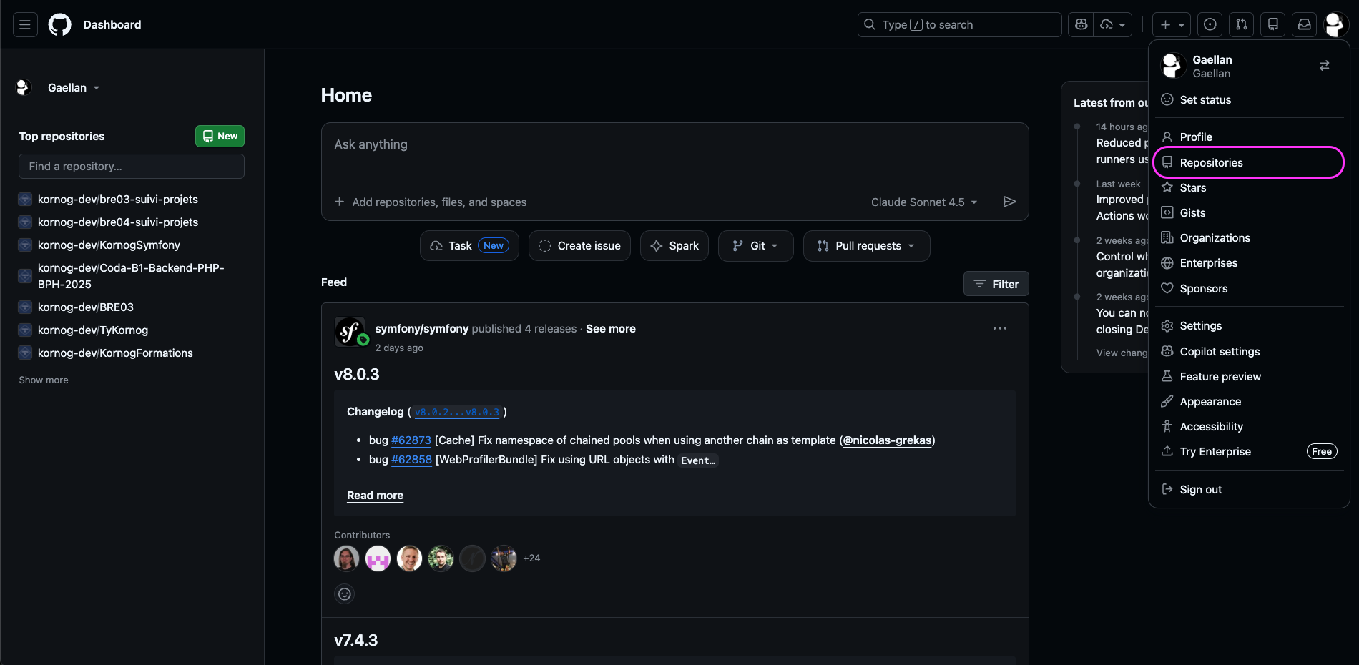Add an emoji reaction to the symfony post
1359x665 pixels.
coord(344,593)
